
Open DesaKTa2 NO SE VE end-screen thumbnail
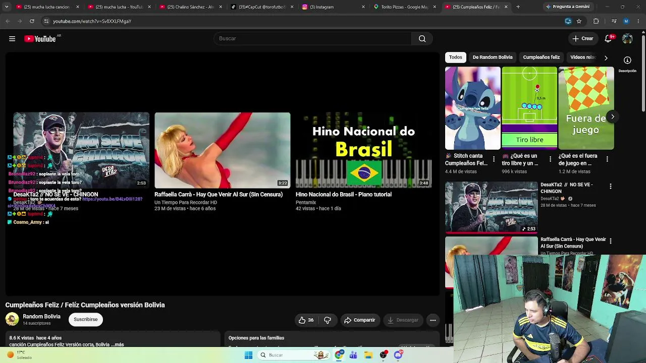tap(81, 150)
